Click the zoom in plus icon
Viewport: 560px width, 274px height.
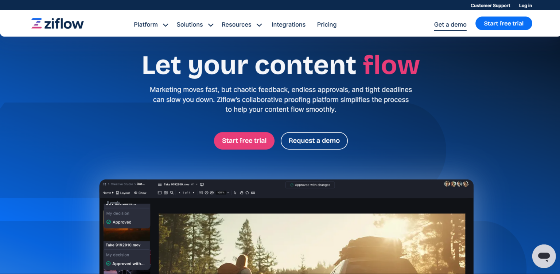[212, 193]
